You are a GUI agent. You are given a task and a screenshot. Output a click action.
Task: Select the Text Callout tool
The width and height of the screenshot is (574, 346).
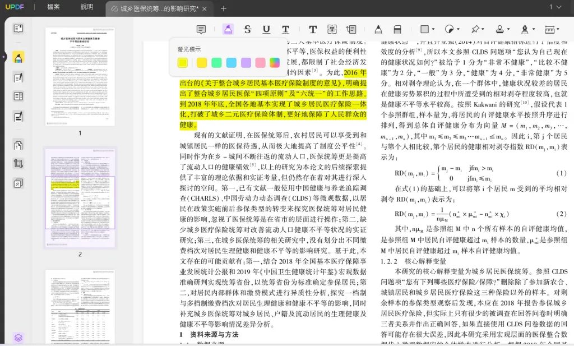tap(351, 29)
